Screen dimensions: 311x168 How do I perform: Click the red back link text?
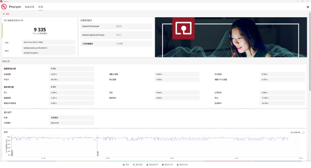(x=8, y=14)
